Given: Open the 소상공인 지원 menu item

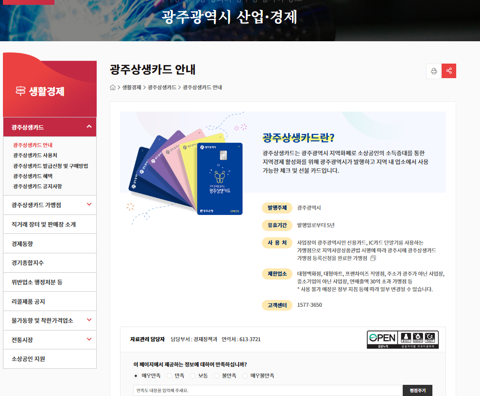Looking at the screenshot, I should (50, 359).
